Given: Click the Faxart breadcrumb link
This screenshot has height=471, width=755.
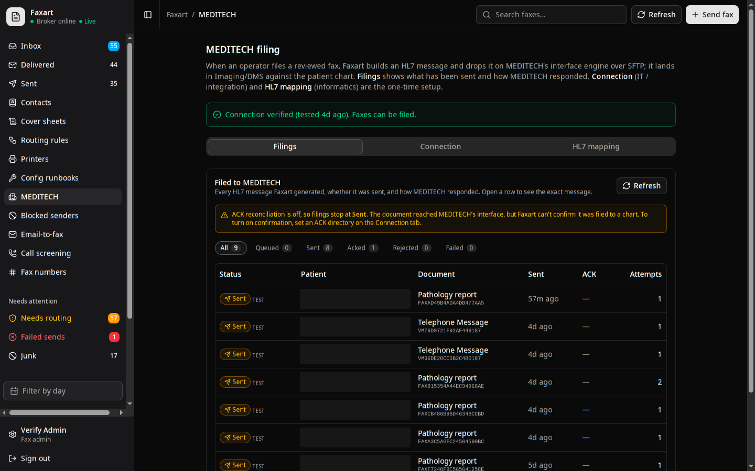Looking at the screenshot, I should [177, 15].
